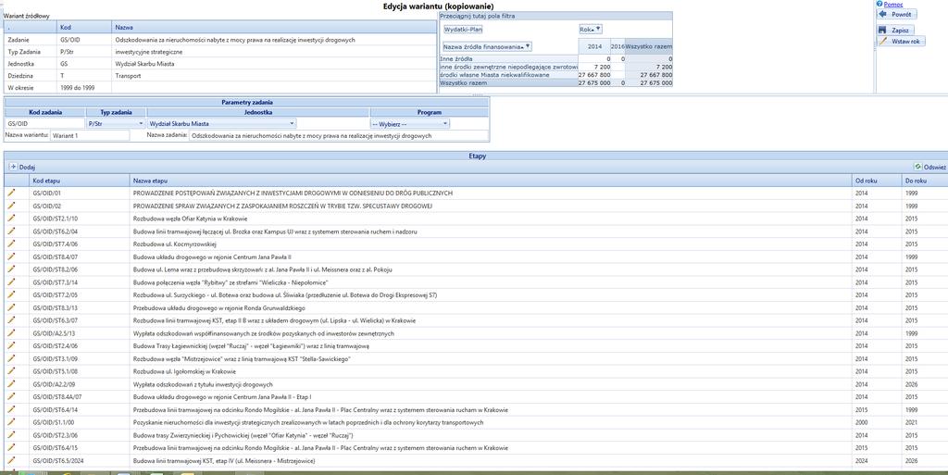The width and height of the screenshot is (948, 475).
Task: Click pencil icon for GS/OID/ST7.2/05
Action: (x=11, y=294)
